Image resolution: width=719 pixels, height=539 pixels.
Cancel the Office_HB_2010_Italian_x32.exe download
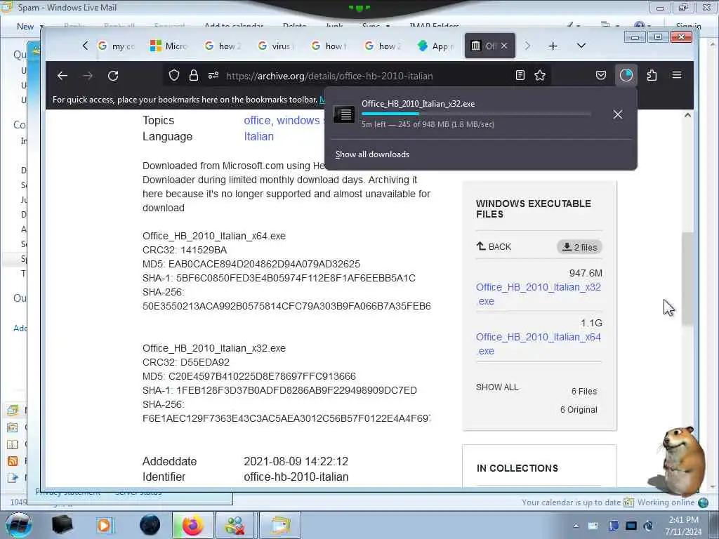618,114
